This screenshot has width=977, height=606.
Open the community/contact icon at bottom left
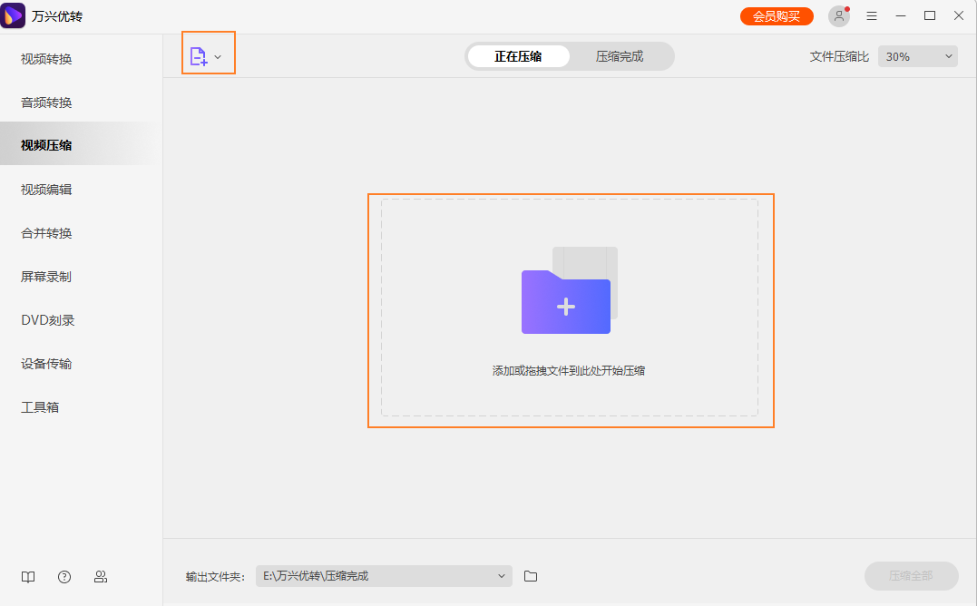tap(101, 576)
